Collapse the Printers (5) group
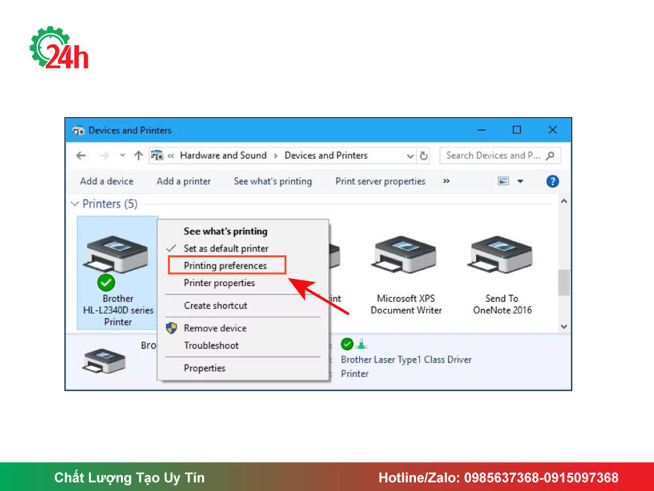This screenshot has height=491, width=654. [75, 204]
